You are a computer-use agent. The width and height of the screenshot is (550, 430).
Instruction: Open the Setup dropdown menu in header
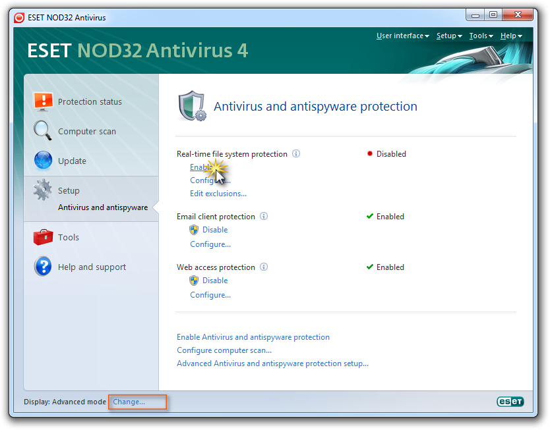coord(449,36)
